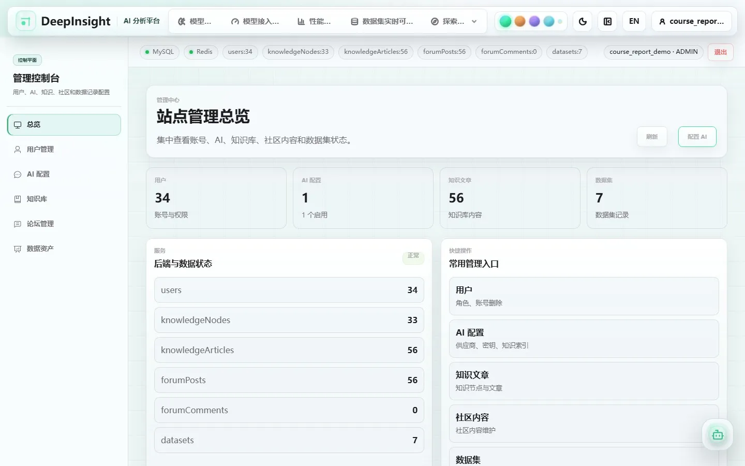
Task: Click the red 退出 logout button
Action: 720,52
